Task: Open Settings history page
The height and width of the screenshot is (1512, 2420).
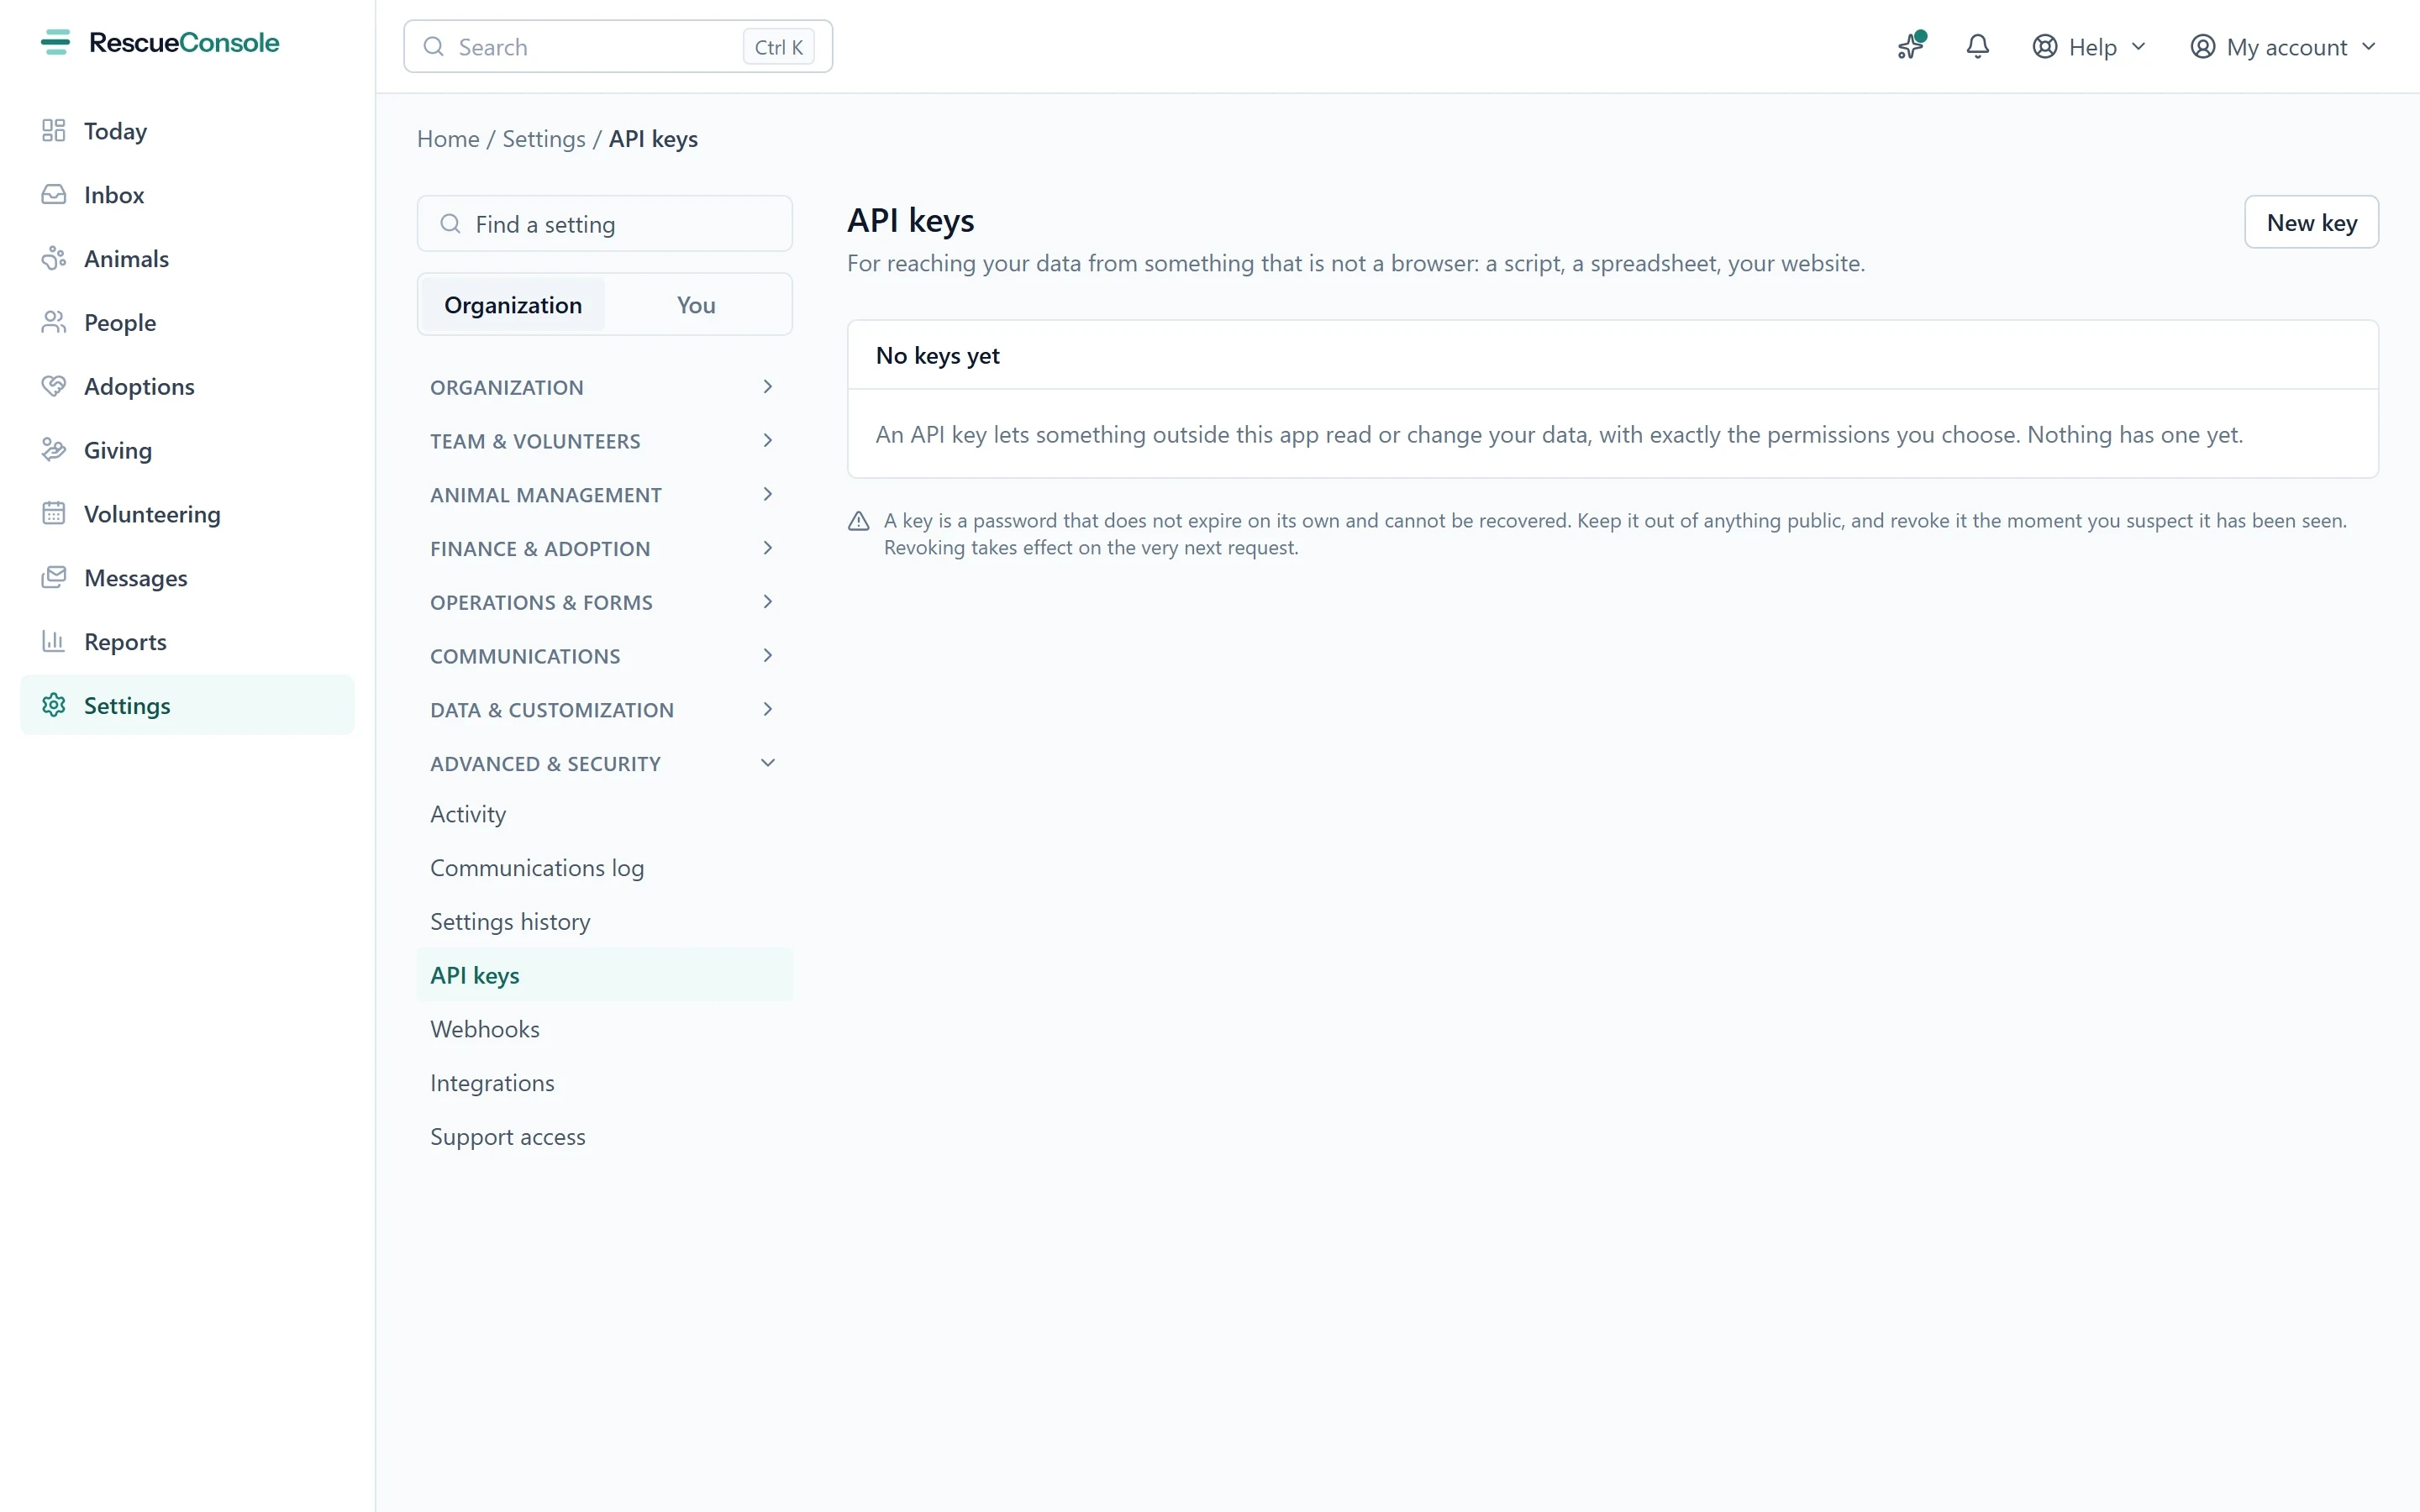Action: [x=604, y=922]
